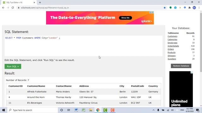Image resolution: width=202 pixels, height=113 pixels.
Task: Close the Splunk banner ad
Action: tap(153, 12)
